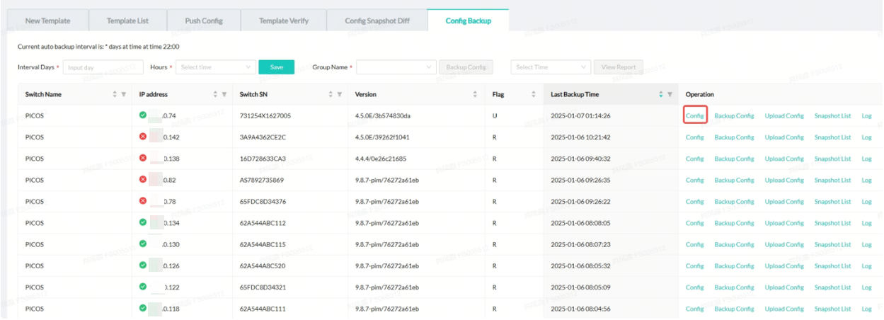The width and height of the screenshot is (884, 320).
Task: Click Upload Config for switch 16D728633CA3
Action: [784, 159]
